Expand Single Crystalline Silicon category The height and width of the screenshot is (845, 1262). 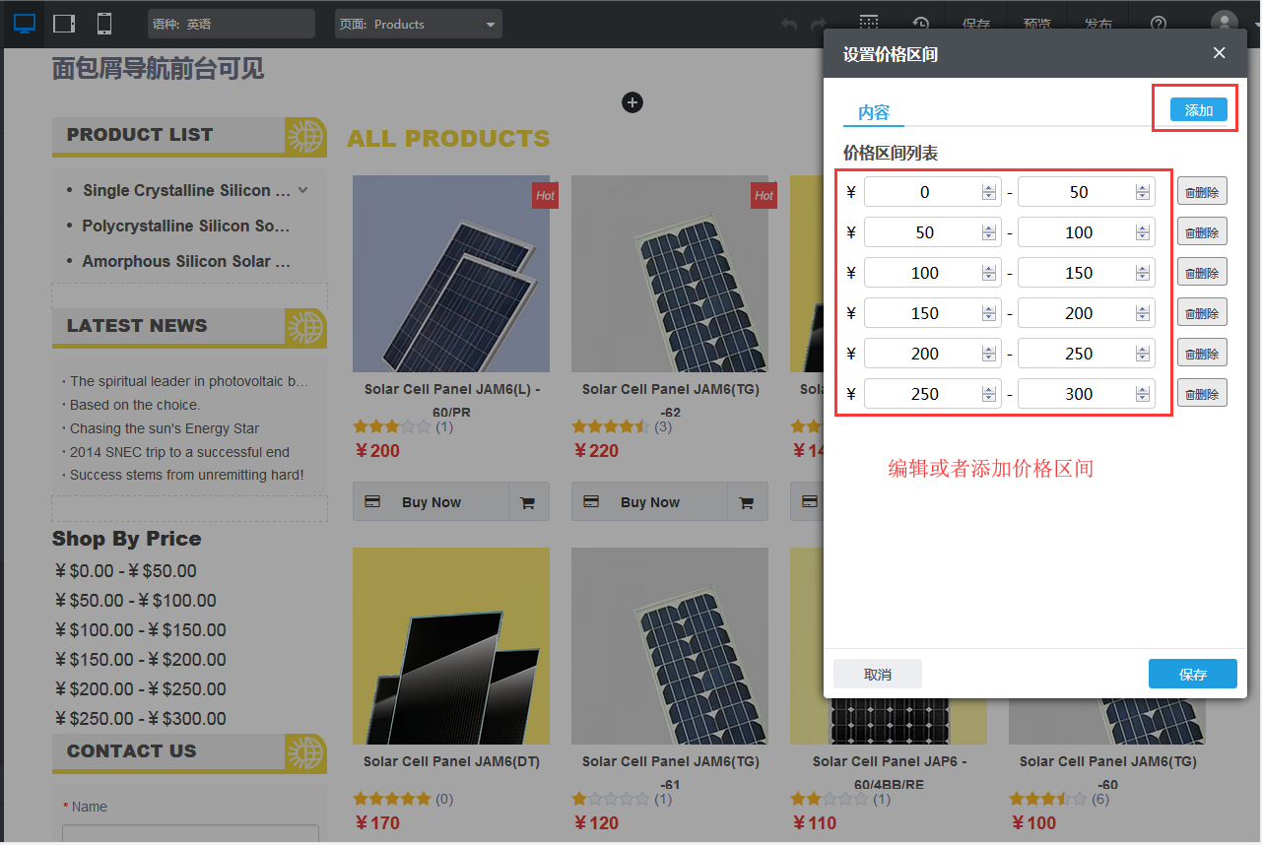coord(303,190)
